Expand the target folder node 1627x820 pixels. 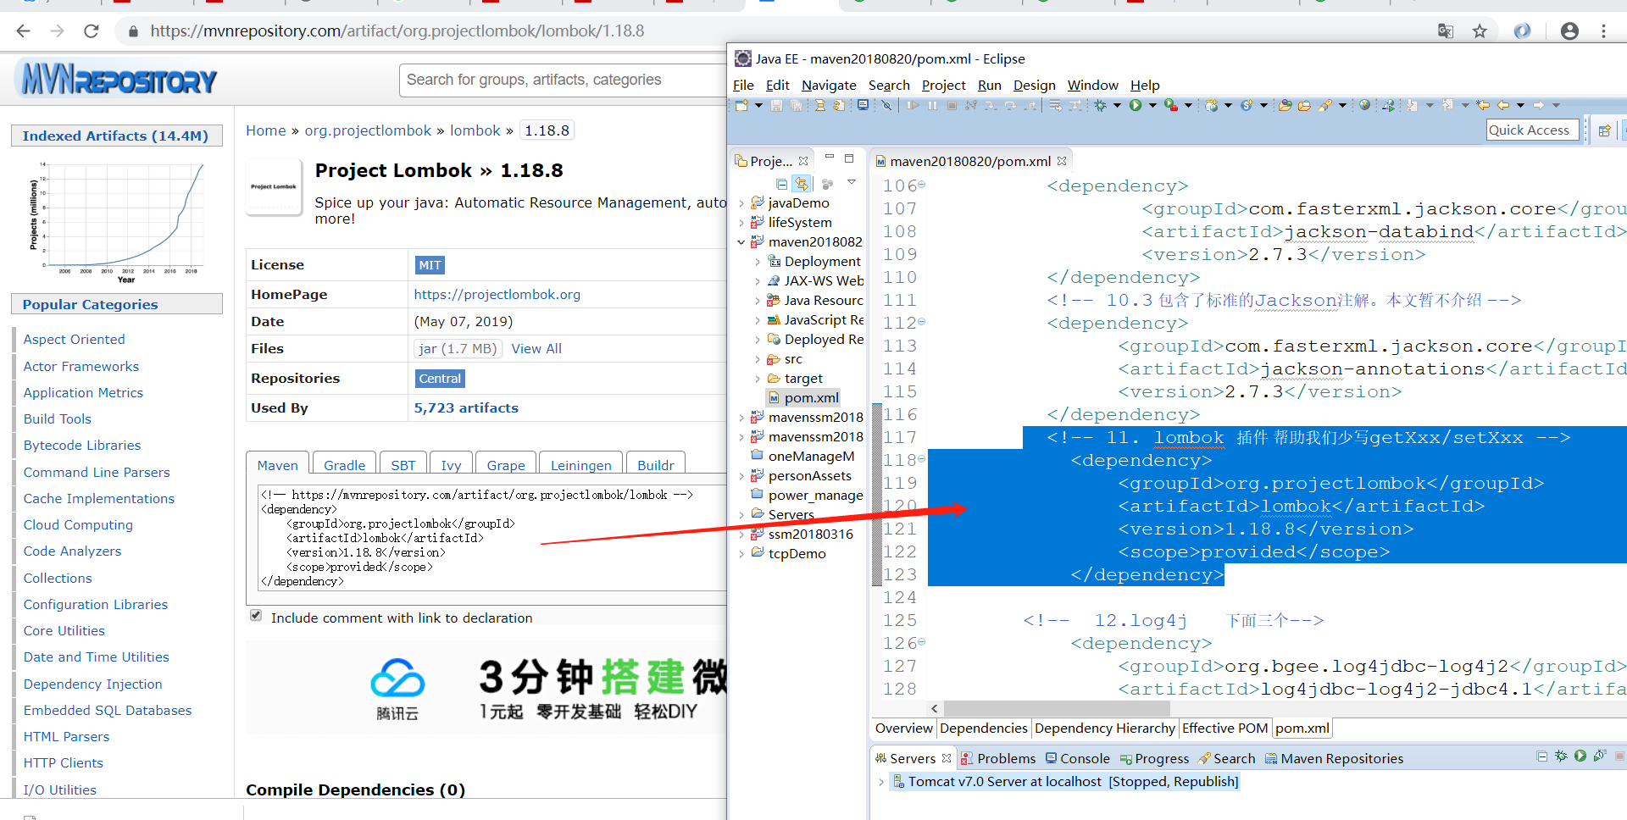coord(758,379)
